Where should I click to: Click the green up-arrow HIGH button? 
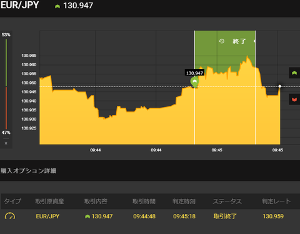(294, 73)
